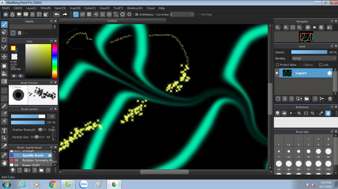Enable circle snap
This screenshot has width=338, height=189.
pyautogui.click(x=109, y=14)
